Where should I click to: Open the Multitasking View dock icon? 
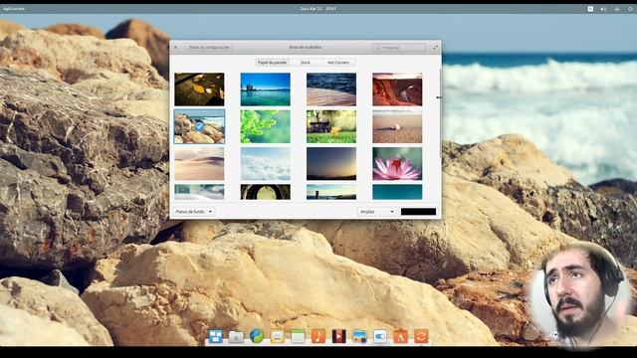215,336
